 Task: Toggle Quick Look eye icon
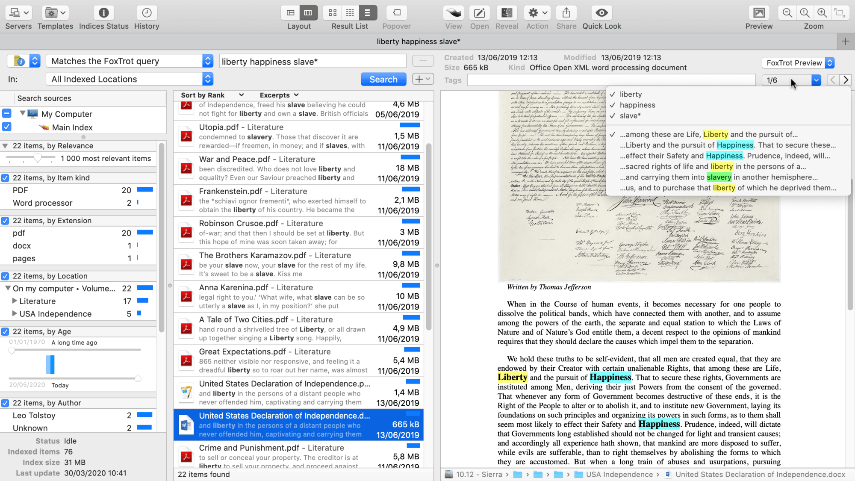[602, 13]
